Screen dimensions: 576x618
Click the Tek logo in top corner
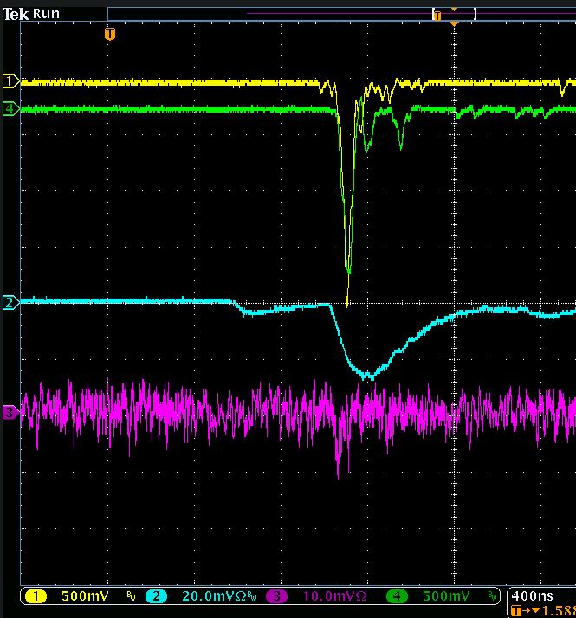(x=16, y=14)
